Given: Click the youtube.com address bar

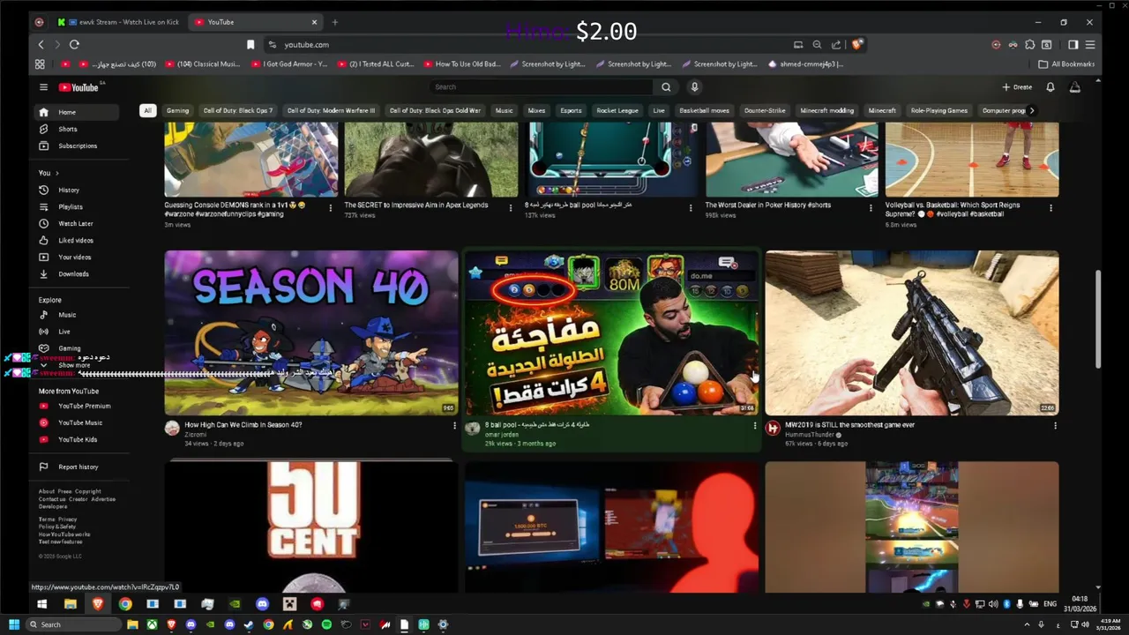Looking at the screenshot, I should [529, 44].
